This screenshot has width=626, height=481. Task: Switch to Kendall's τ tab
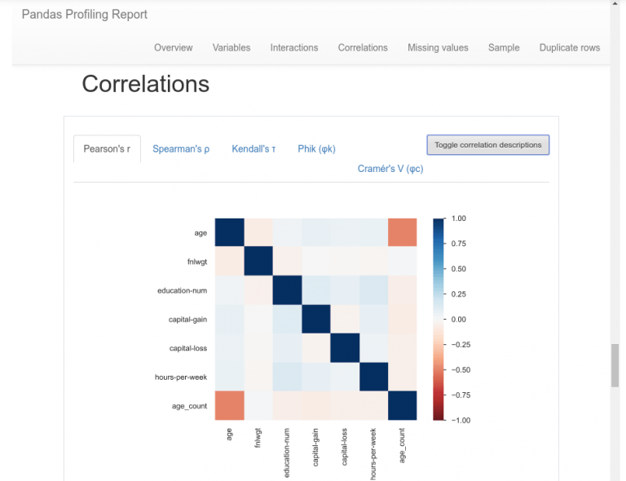click(x=253, y=149)
